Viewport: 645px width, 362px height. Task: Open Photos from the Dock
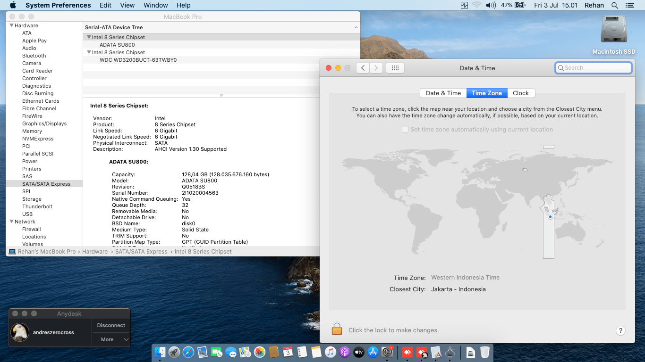tap(259, 352)
